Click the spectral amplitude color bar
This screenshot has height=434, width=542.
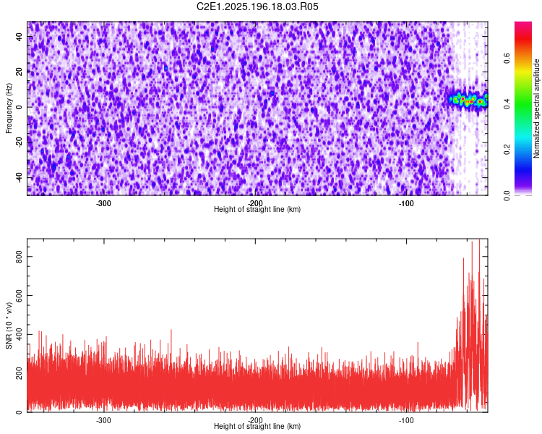pyautogui.click(x=523, y=109)
